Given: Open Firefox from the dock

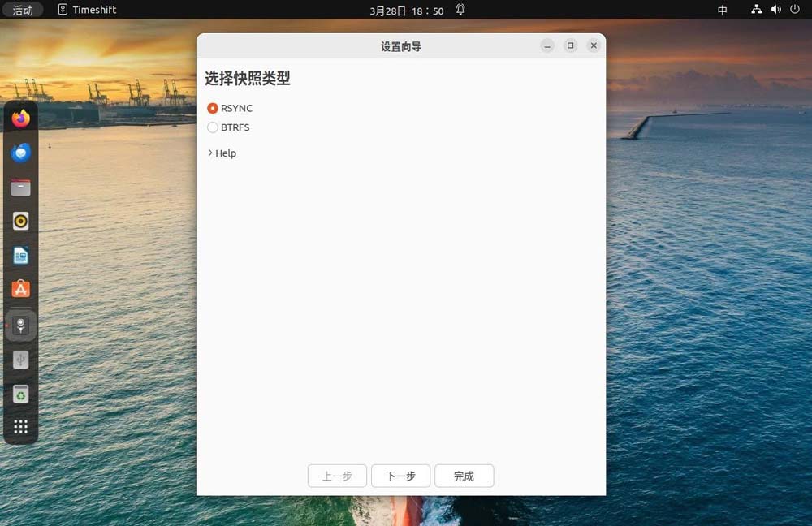Looking at the screenshot, I should tap(21, 119).
